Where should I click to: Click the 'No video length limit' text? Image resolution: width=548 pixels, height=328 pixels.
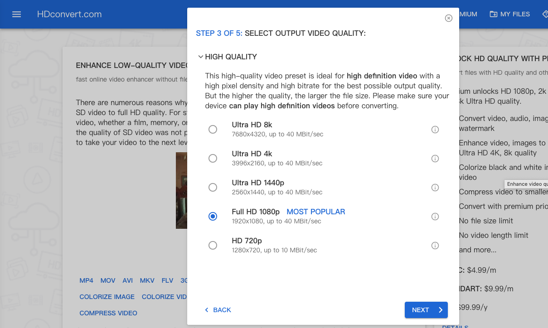point(494,235)
